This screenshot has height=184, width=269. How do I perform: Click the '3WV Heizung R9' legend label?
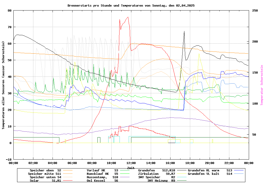tap(161, 181)
